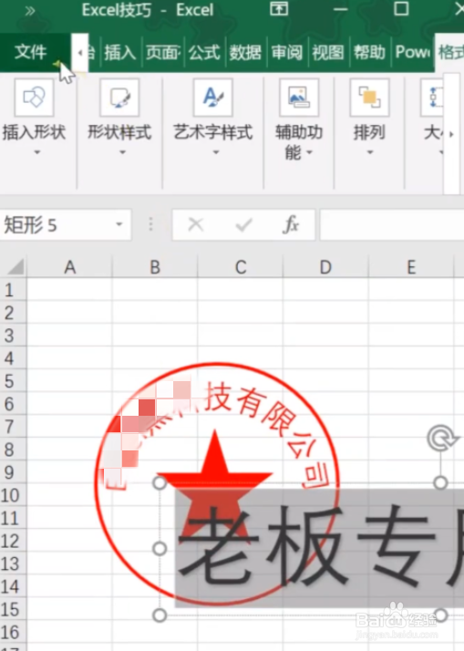
Task: Click the Select All corner triangle
Action: [15, 266]
